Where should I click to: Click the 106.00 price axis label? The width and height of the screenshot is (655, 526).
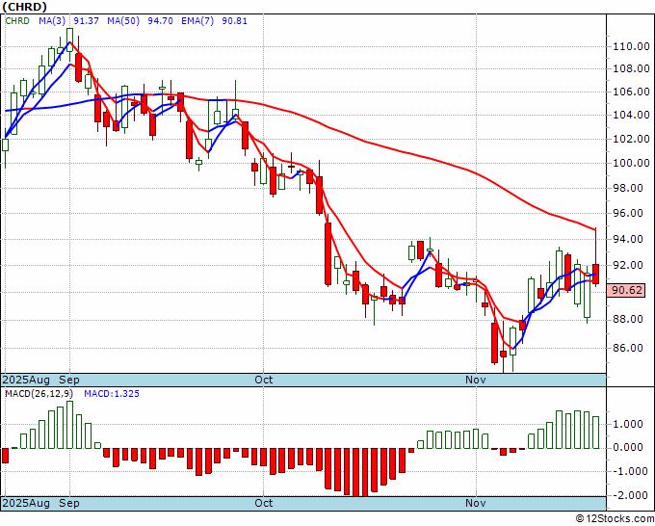[x=631, y=92]
